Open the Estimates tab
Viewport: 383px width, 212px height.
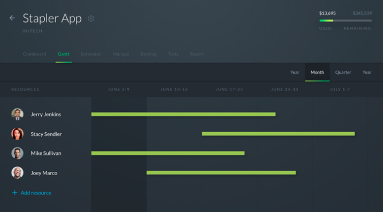tap(91, 54)
